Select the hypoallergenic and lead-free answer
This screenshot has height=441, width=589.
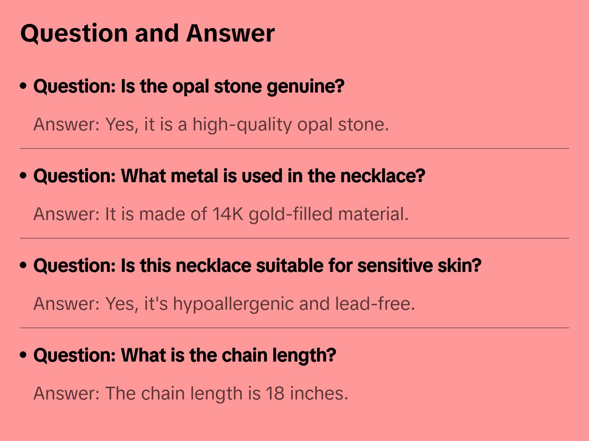(224, 304)
